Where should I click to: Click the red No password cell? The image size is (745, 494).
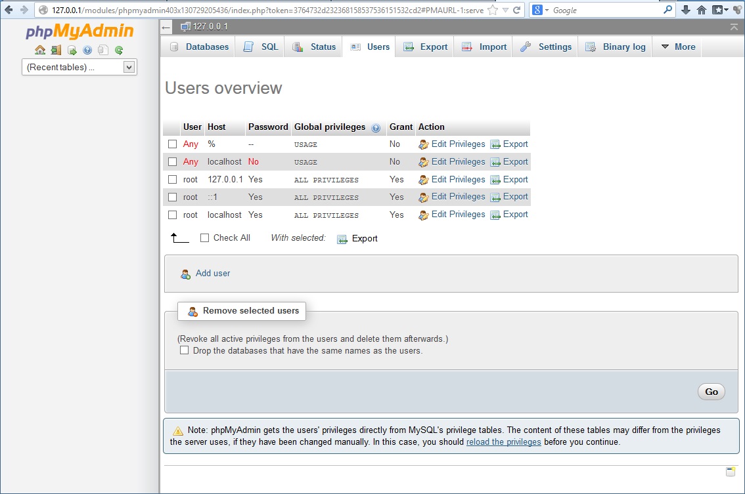click(253, 162)
